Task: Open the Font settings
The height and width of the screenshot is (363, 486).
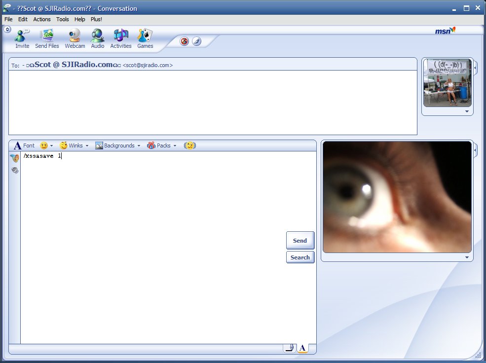Action: click(x=24, y=145)
